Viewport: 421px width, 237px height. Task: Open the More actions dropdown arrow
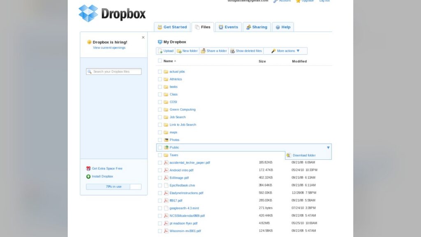298,51
